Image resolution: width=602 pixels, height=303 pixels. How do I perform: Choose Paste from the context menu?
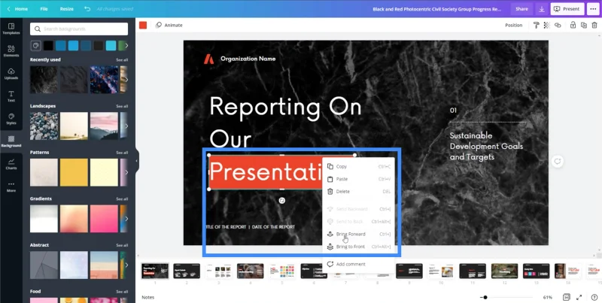point(359,179)
